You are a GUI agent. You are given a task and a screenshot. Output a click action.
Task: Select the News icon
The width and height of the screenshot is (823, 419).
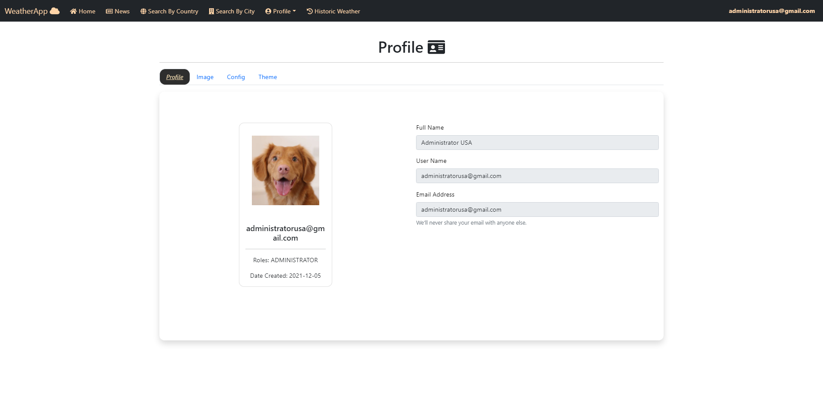pos(108,11)
